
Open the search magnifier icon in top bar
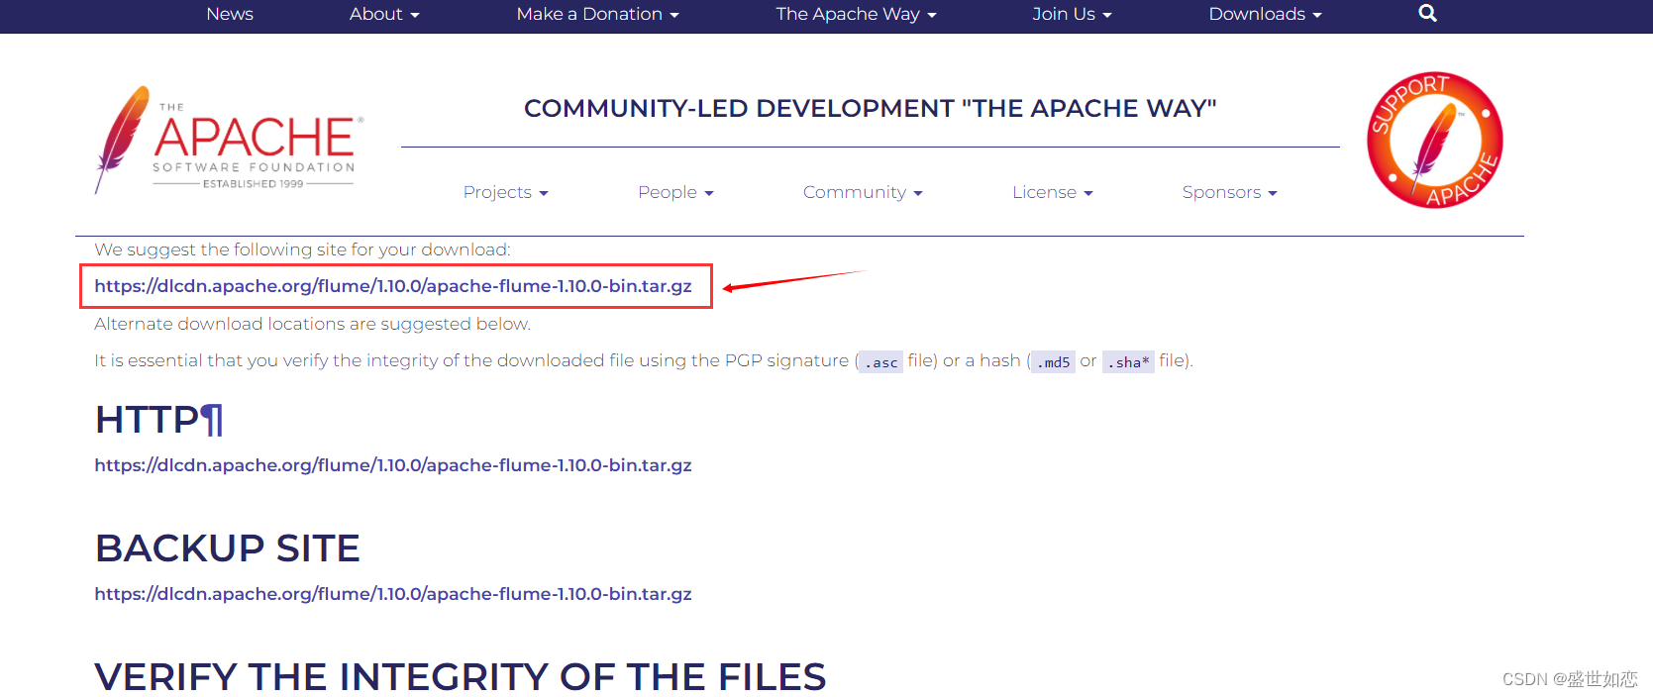pyautogui.click(x=1427, y=14)
